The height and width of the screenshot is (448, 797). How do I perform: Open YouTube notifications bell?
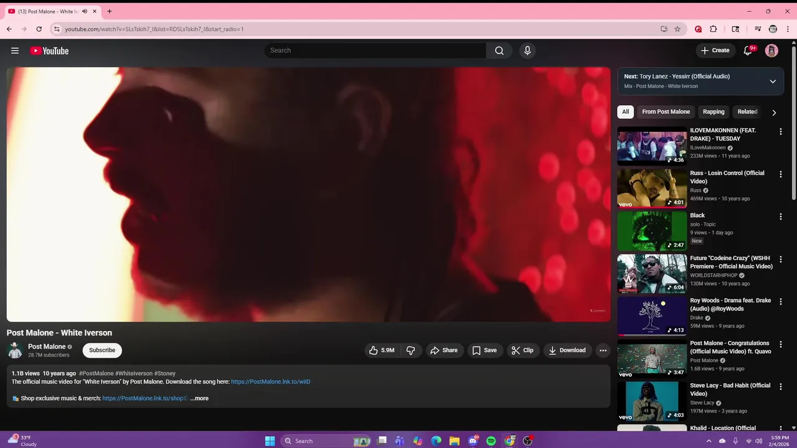(x=748, y=50)
